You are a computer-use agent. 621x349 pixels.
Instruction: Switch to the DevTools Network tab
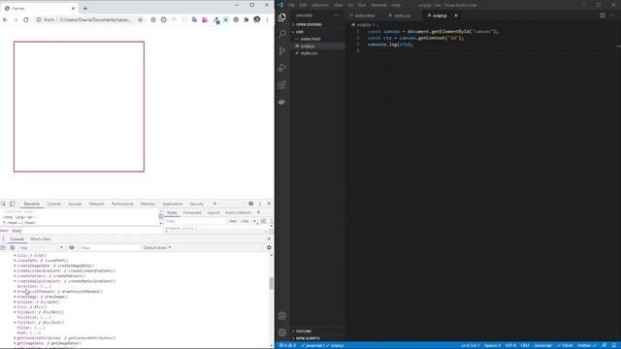pyautogui.click(x=97, y=204)
